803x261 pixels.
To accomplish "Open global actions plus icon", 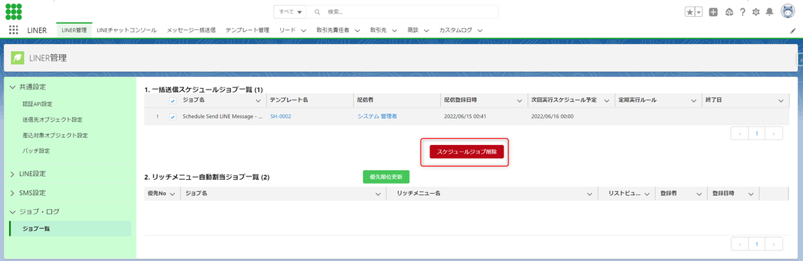I will coord(713,12).
